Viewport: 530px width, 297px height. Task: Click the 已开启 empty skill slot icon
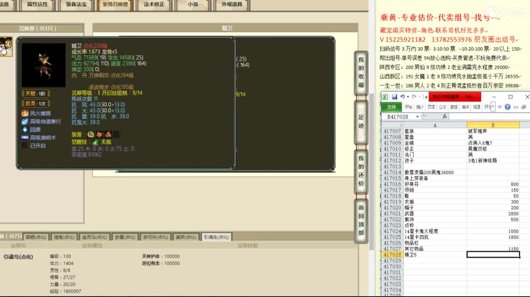(25, 146)
